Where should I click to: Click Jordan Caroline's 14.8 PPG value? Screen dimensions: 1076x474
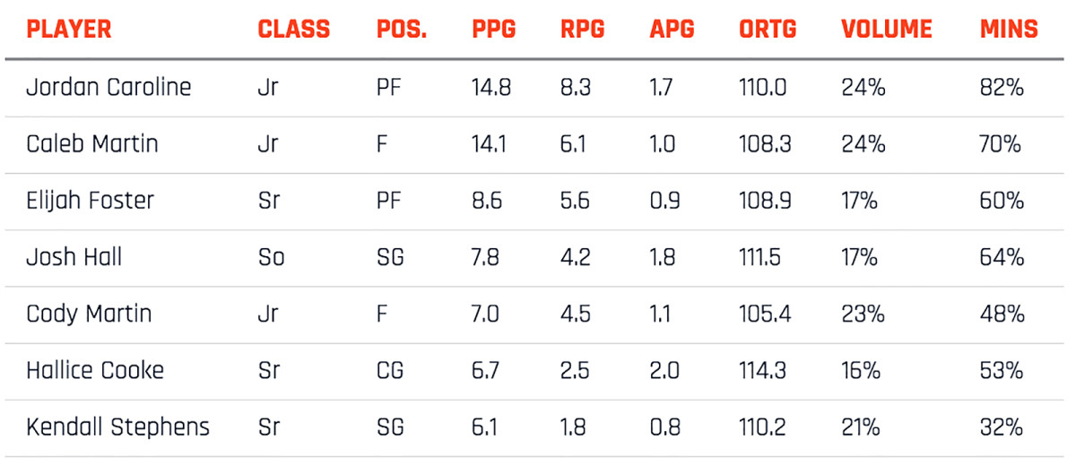(491, 88)
